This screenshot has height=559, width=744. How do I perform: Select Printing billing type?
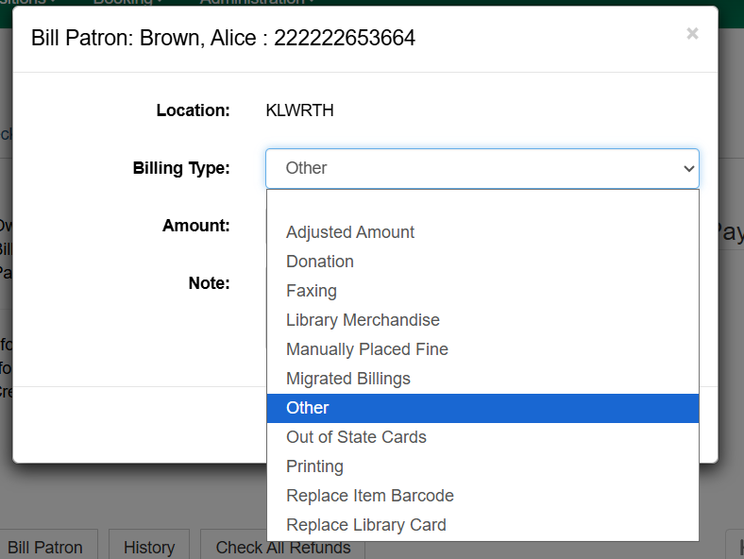coord(314,466)
